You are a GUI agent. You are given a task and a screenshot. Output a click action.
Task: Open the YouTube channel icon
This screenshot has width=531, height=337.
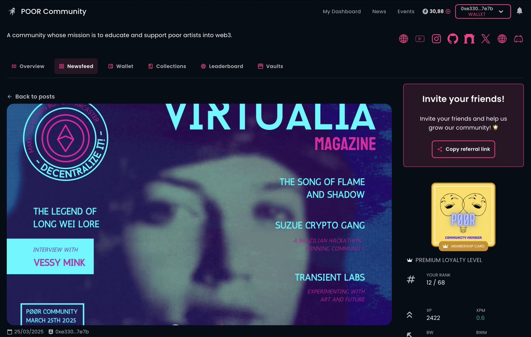(x=420, y=39)
